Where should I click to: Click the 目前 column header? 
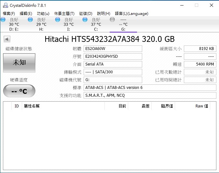(x=116, y=106)
